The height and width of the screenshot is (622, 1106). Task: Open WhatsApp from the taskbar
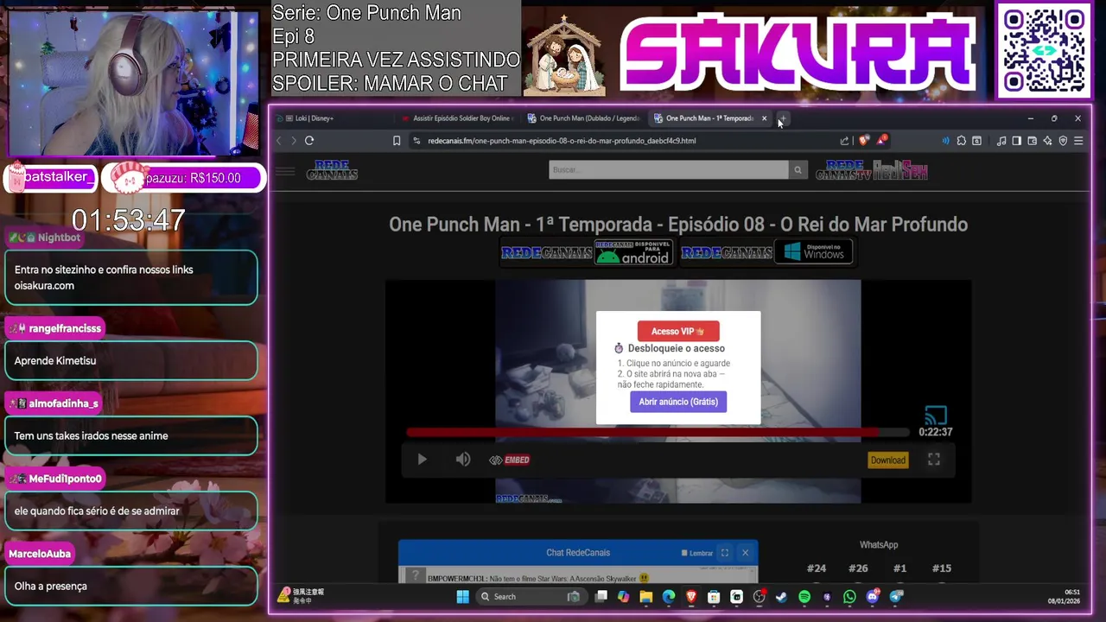tap(849, 597)
